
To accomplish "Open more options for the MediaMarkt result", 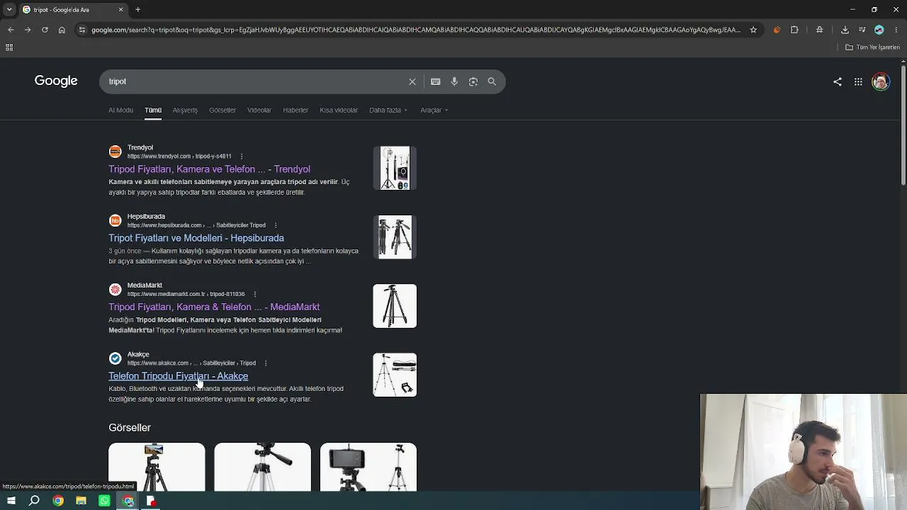I will click(255, 294).
